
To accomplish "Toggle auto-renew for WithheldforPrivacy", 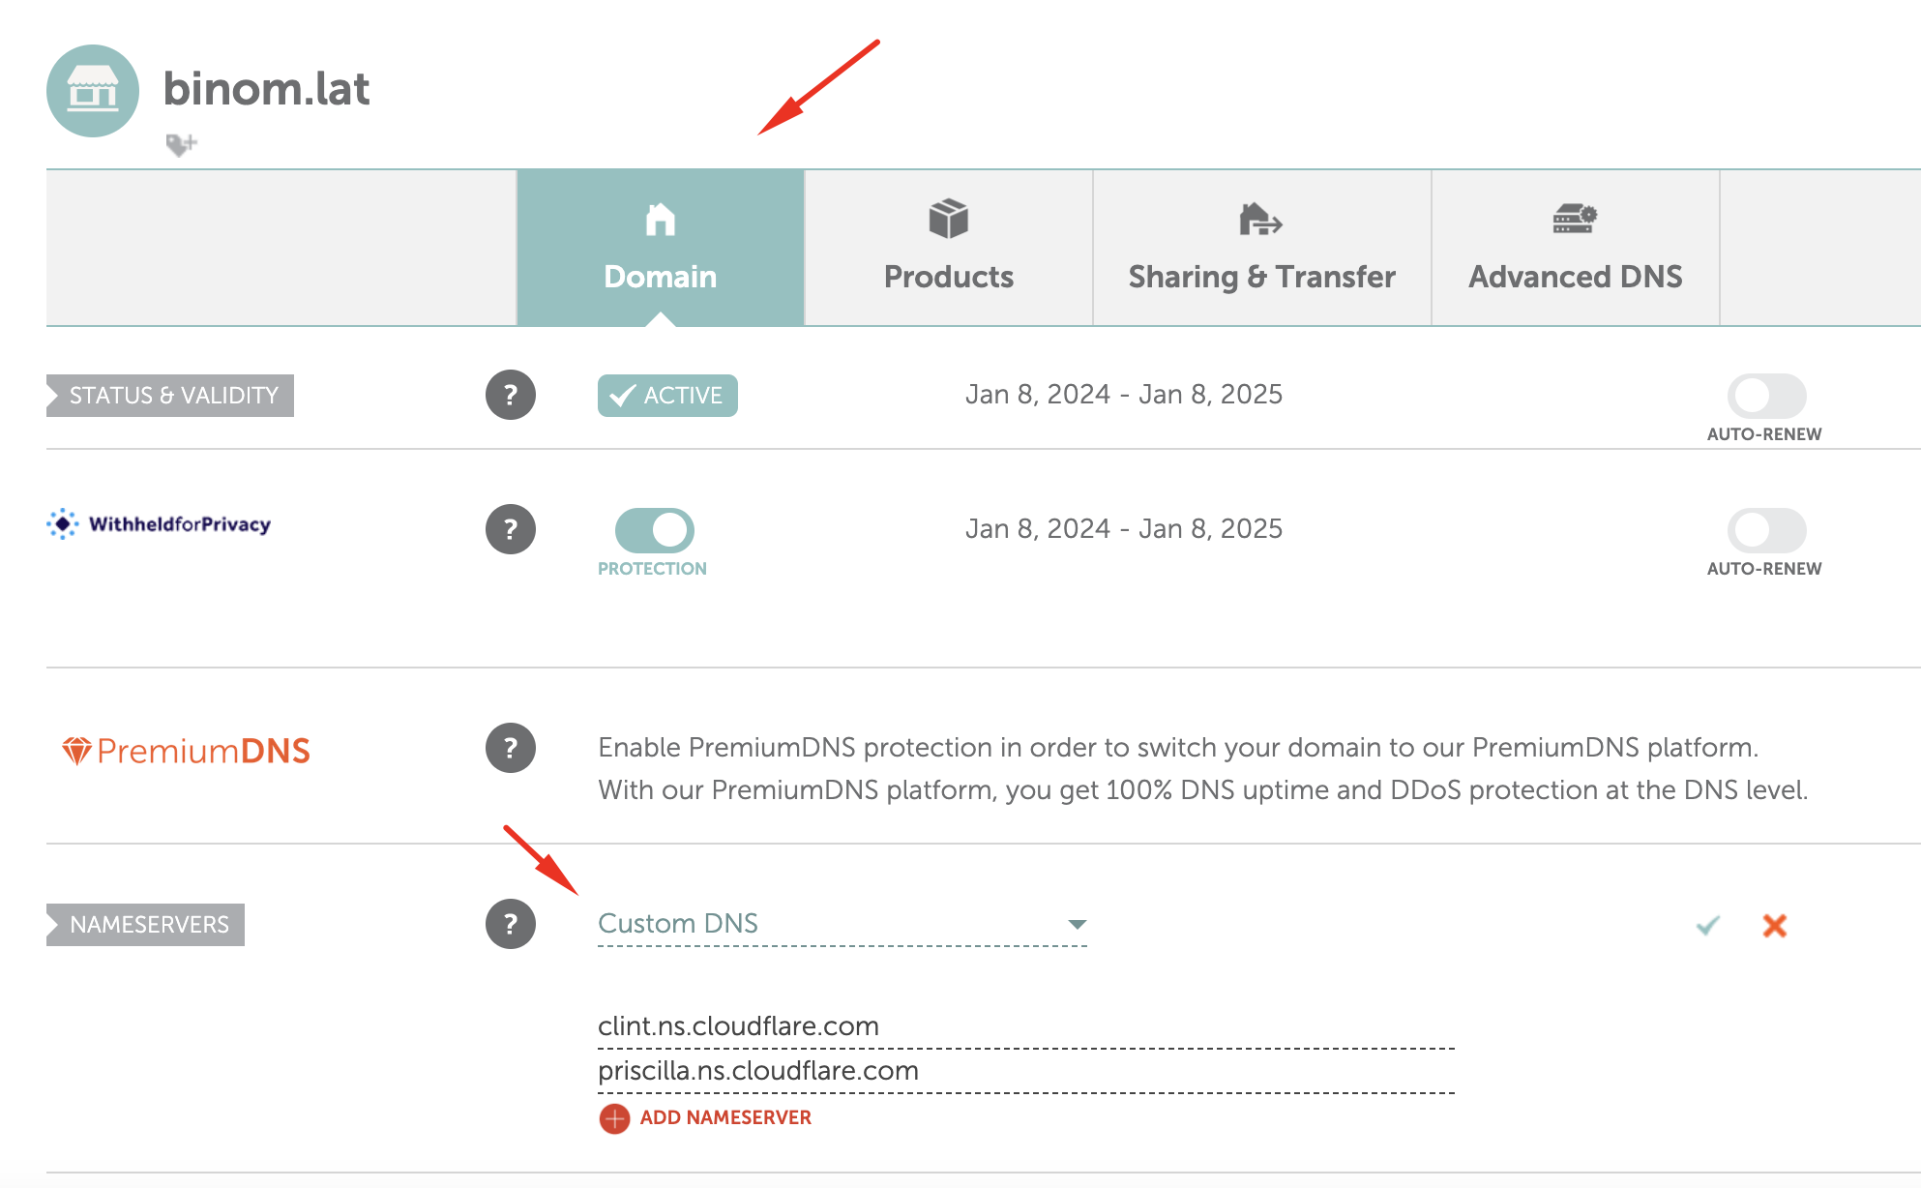I will coord(1766,530).
